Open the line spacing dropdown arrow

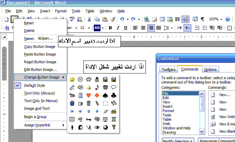172,28
